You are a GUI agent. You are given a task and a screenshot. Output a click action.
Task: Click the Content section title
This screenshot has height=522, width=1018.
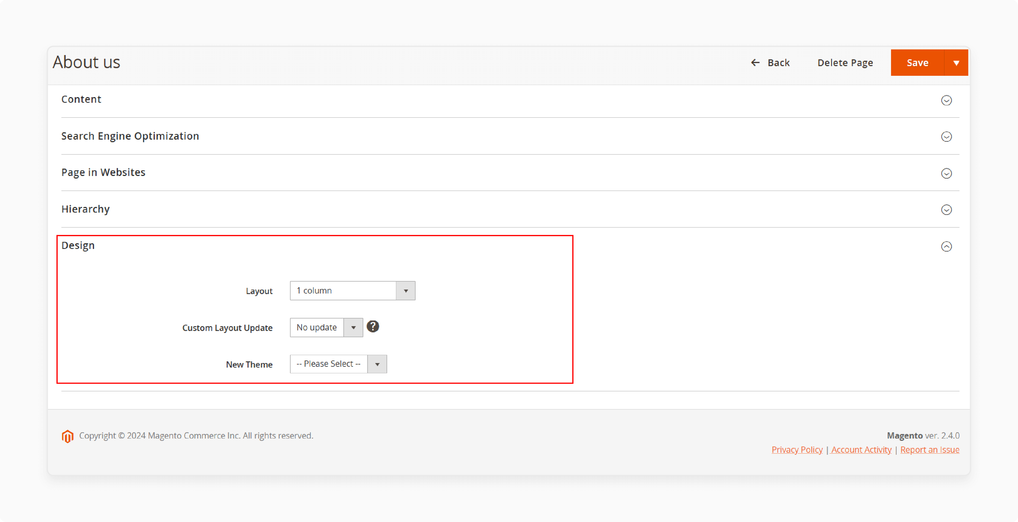(81, 99)
